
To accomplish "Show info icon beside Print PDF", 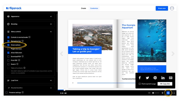I will [19, 60].
